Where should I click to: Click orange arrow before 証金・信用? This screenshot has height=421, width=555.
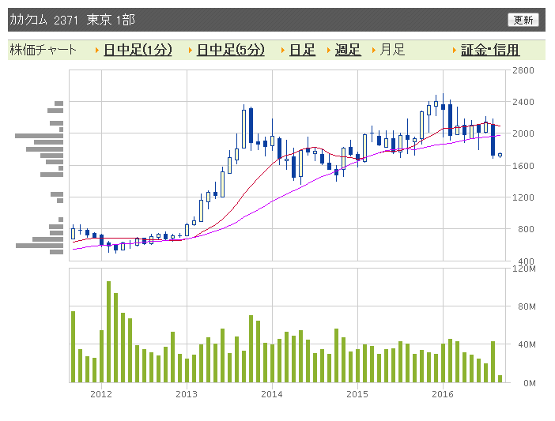(x=455, y=51)
